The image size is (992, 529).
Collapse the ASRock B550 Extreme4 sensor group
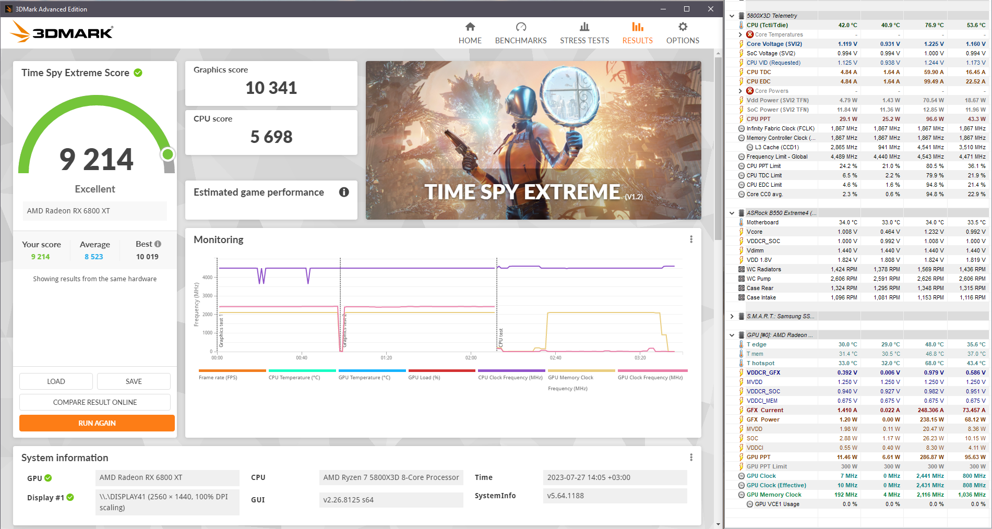point(732,213)
